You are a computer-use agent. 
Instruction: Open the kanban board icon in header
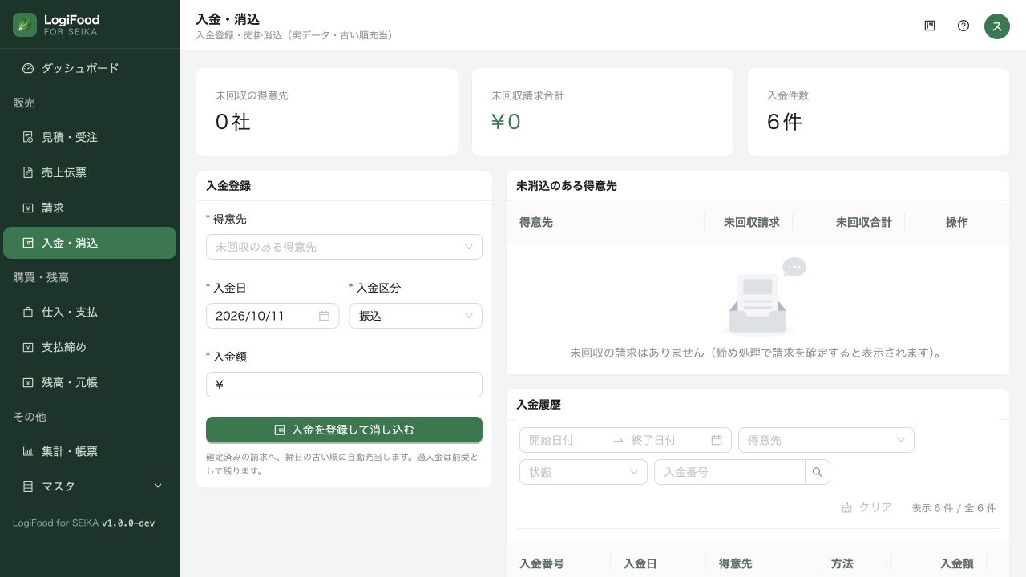coord(930,26)
